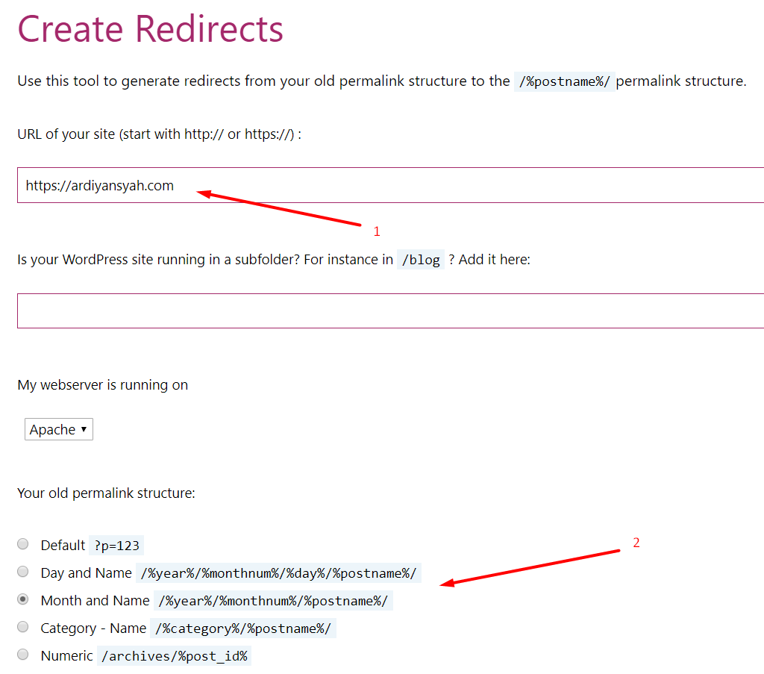Click the /%year%/%monthnum%/%day%/%postname%/ code
The width and height of the screenshot is (764, 674).
pos(279,573)
